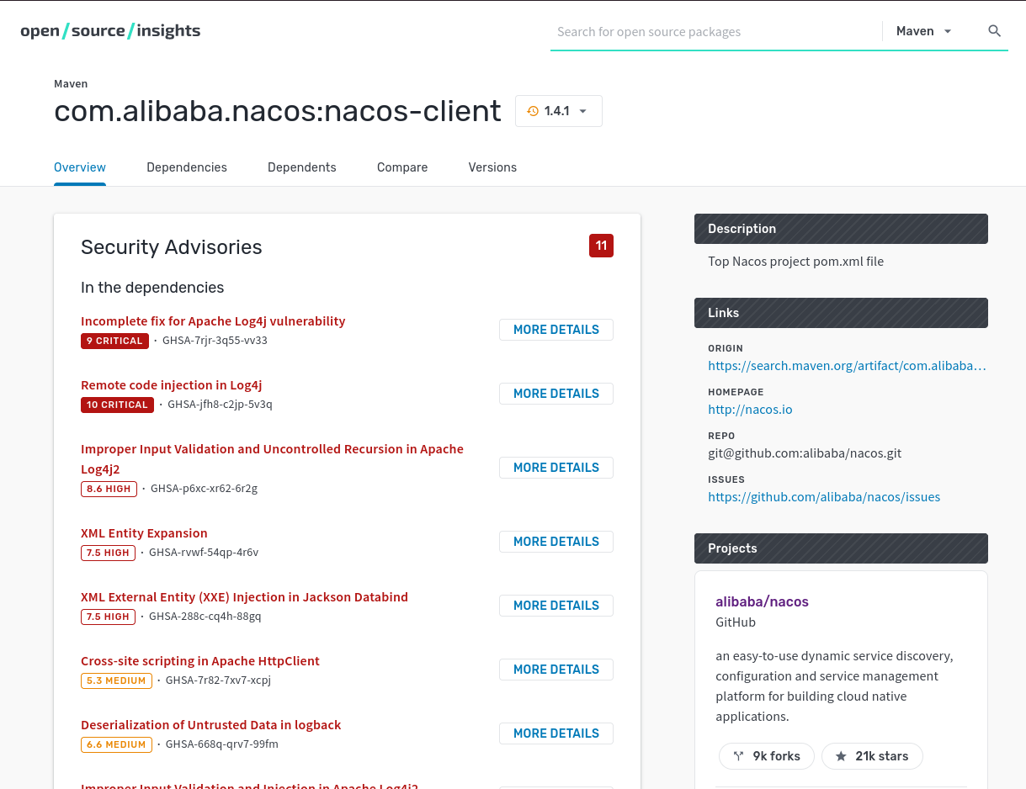Select GHSA-7rjr-3q55-vv33 identifier text
Screen dimensions: 1026x789
click(x=215, y=341)
